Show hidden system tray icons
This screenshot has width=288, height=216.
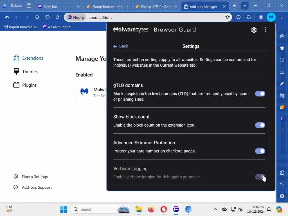pyautogui.click(x=215, y=209)
